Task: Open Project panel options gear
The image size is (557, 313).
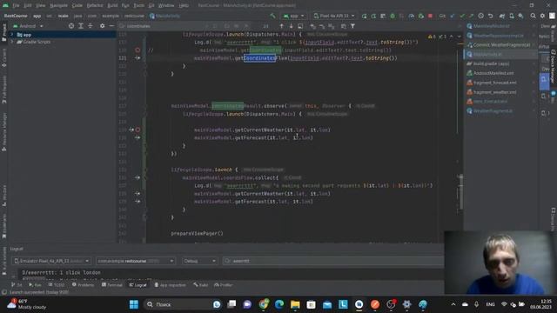Action: pyautogui.click(x=102, y=26)
